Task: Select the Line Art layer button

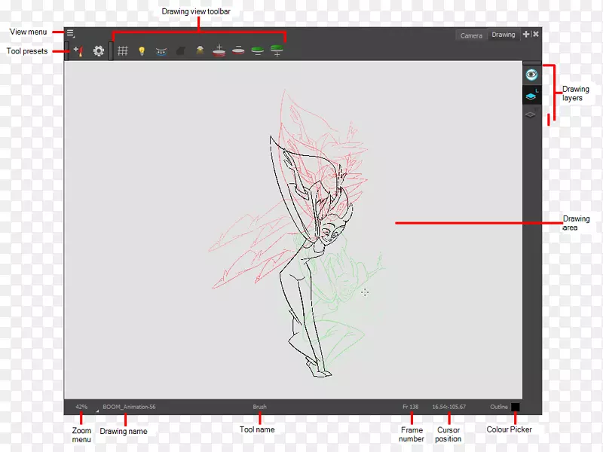Action: pos(531,95)
